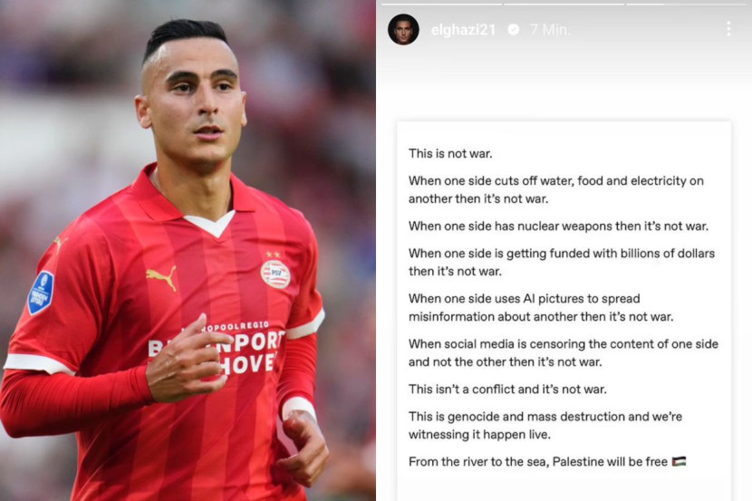Screen dimensions: 752x501
Task: Click the two gold stars above the crest
Action: click(x=273, y=254)
